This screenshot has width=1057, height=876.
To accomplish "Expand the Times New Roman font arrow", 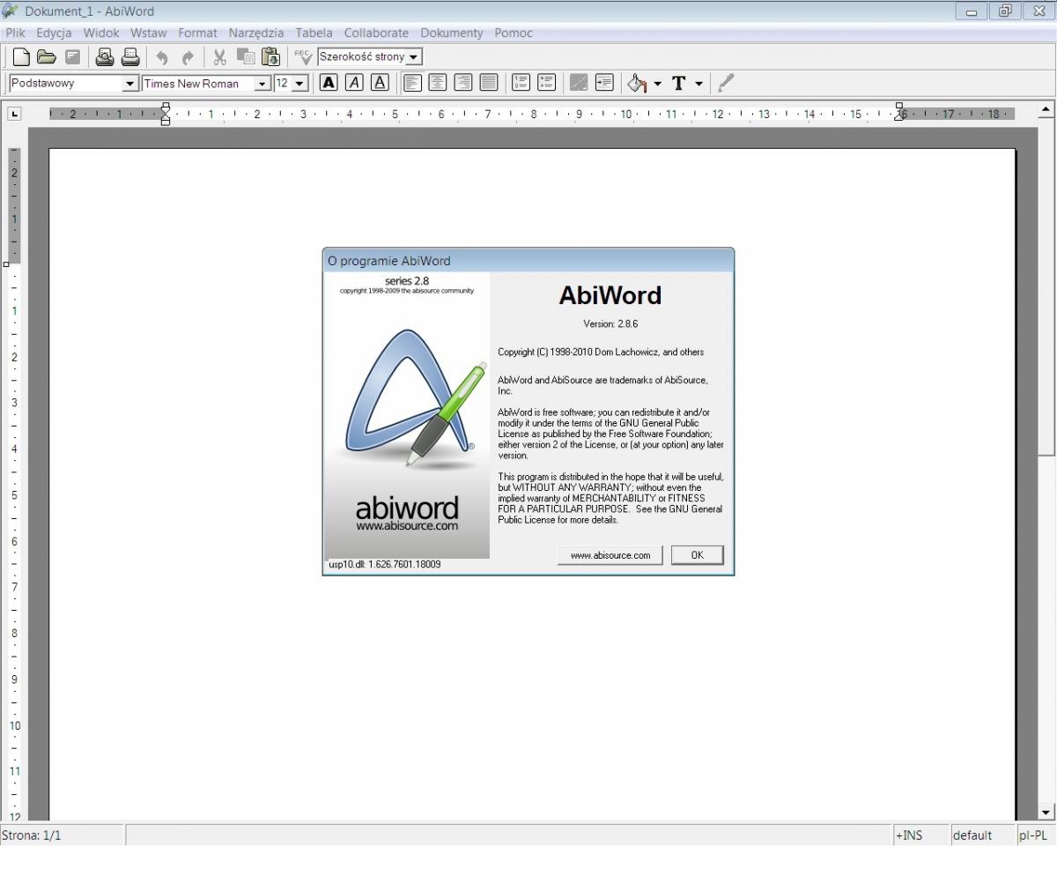I will 262,84.
